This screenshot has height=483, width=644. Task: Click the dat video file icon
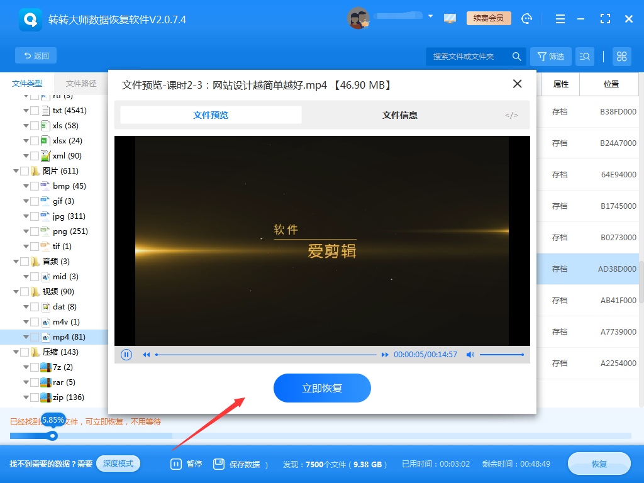point(45,307)
